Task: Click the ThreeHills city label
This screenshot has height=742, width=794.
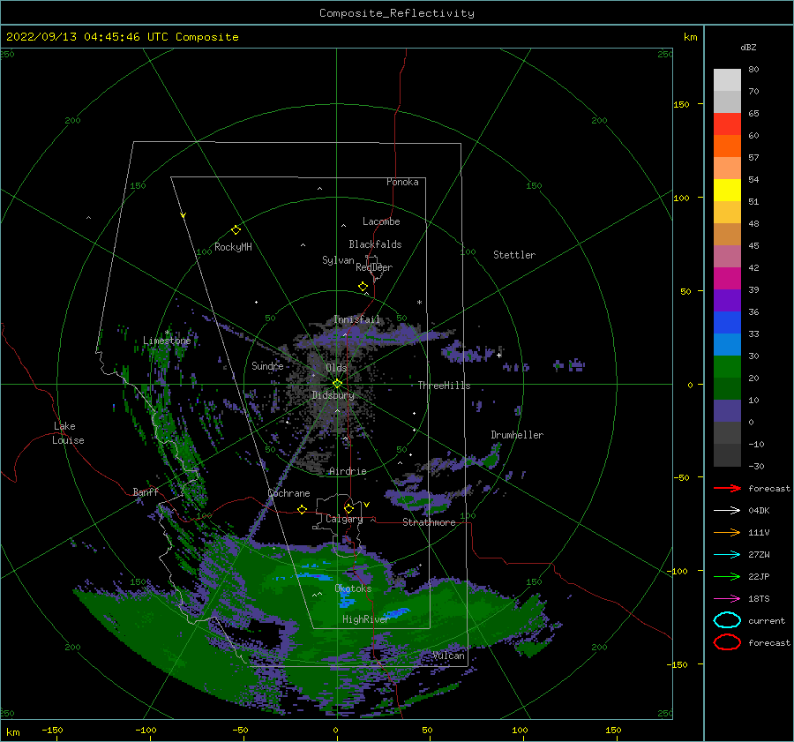Action: (444, 386)
